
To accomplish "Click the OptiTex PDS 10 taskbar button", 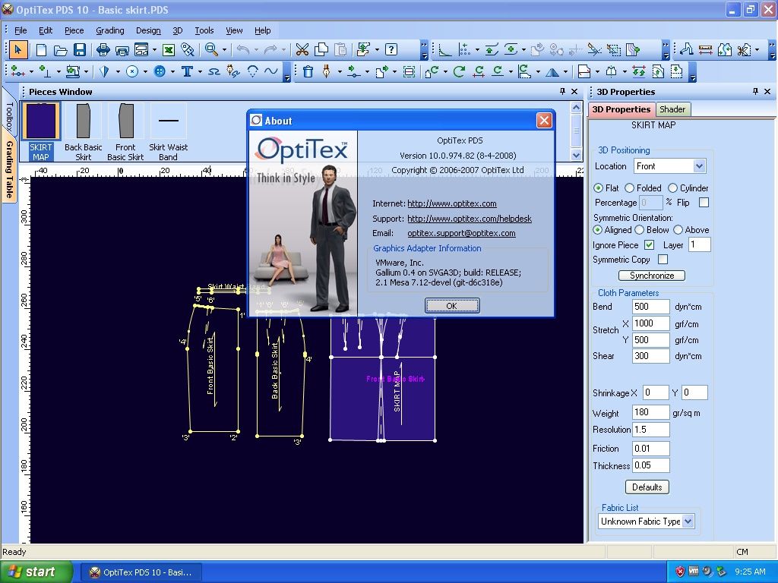I will [x=141, y=572].
